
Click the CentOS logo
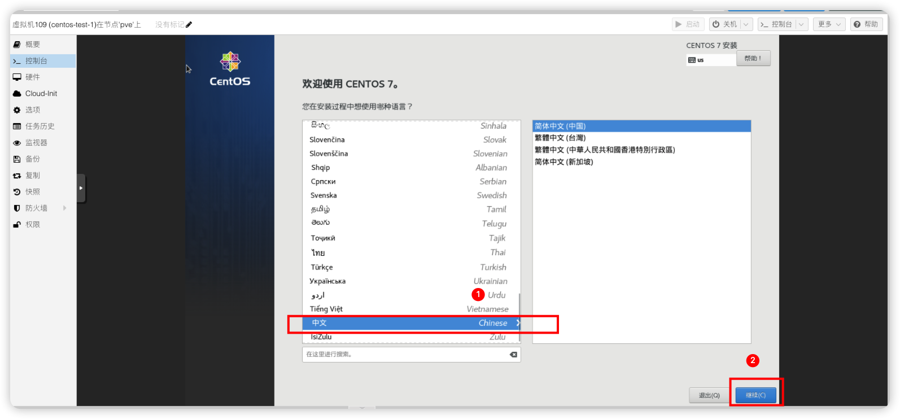tap(230, 69)
